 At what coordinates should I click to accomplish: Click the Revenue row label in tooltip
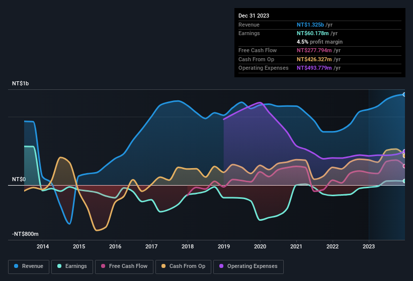tap(249, 25)
